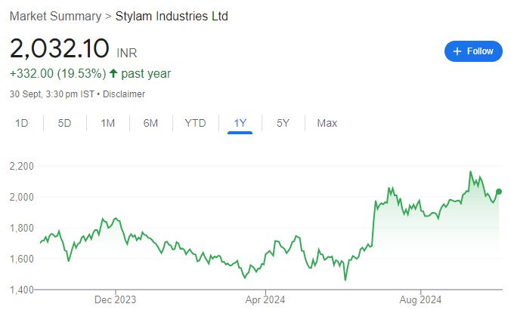This screenshot has height=310, width=511.
Task: Click the 1,400 y-axis label
Action: pos(21,290)
